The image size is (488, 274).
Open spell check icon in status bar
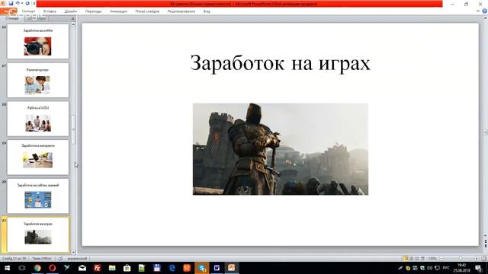(x=60, y=259)
